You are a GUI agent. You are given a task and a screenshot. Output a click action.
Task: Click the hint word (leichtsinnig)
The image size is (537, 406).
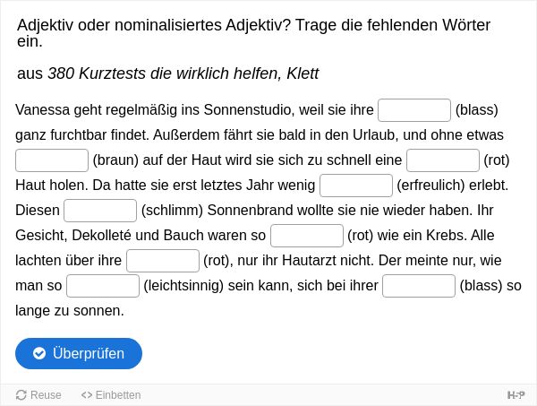click(183, 286)
